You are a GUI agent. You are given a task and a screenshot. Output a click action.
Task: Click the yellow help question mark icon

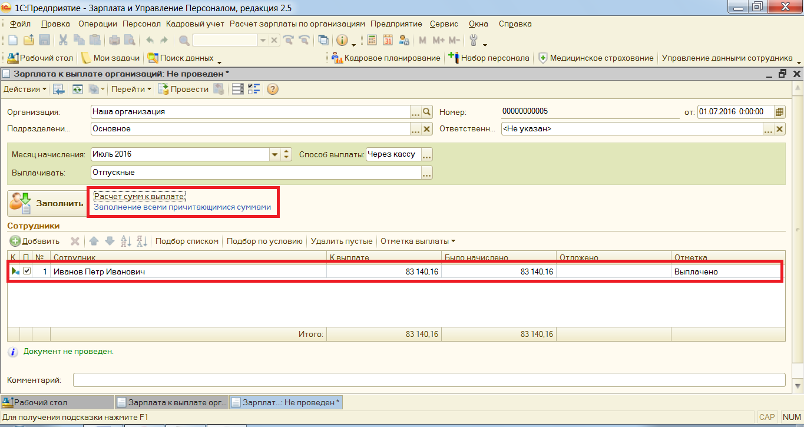point(272,90)
